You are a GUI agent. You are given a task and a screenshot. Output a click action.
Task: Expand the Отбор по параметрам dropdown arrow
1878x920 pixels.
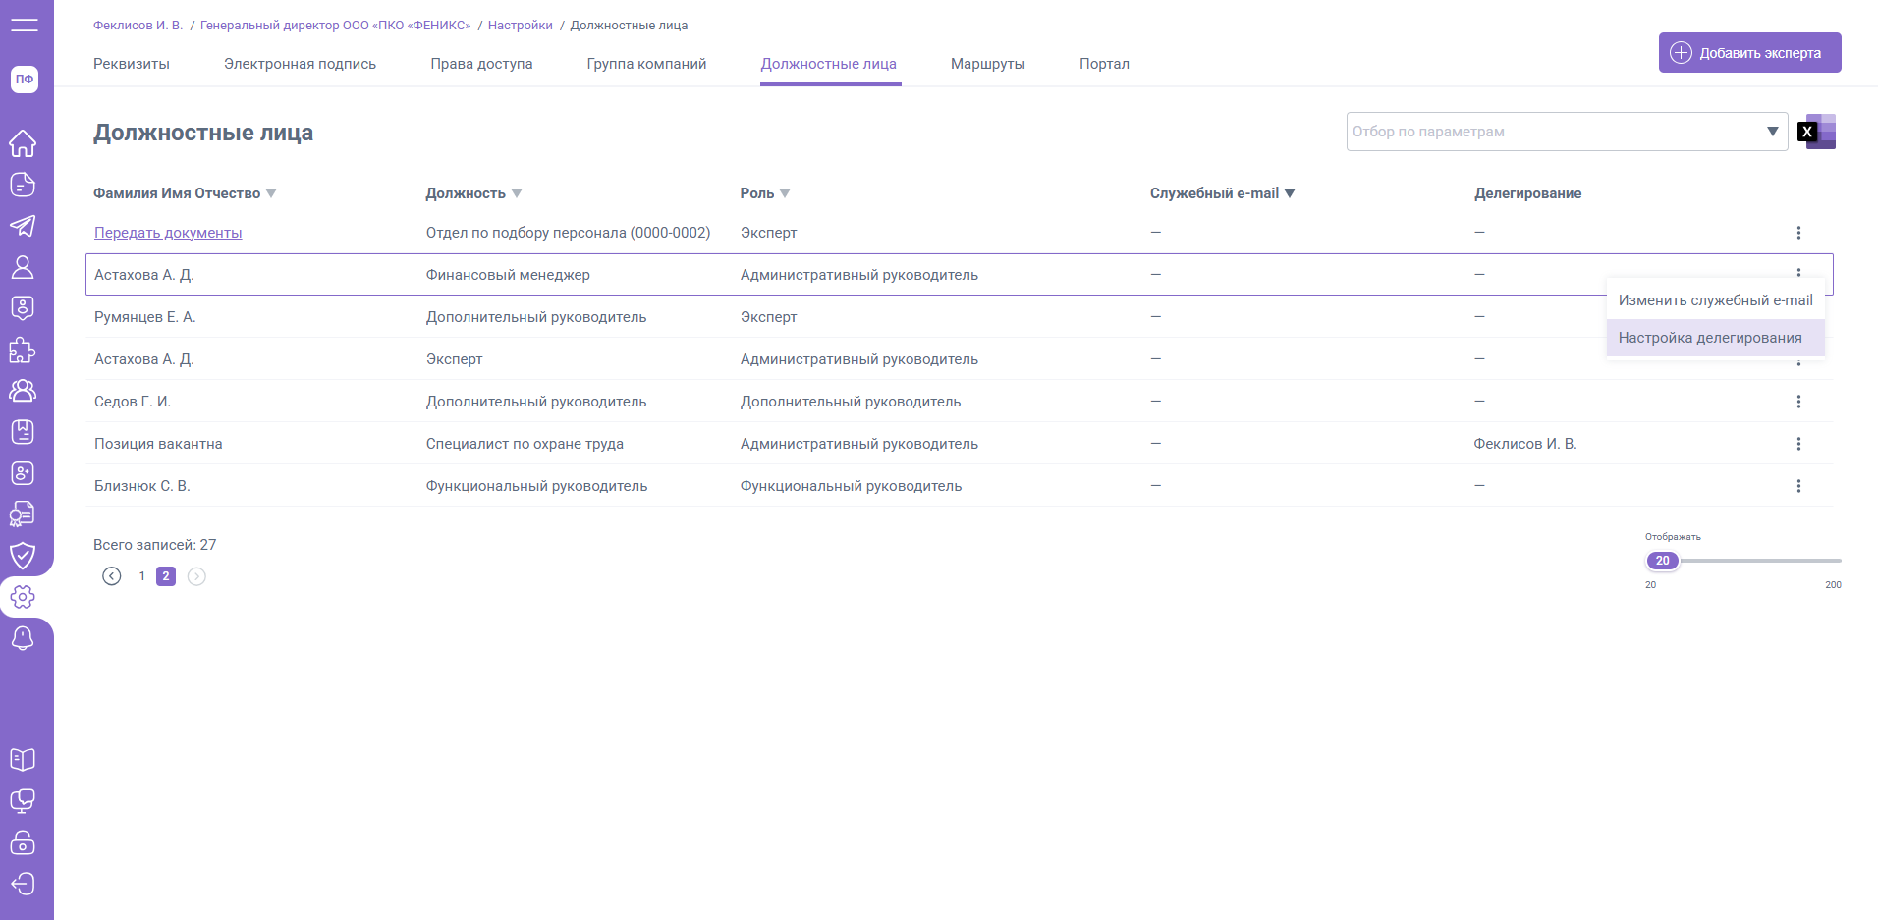coord(1773,132)
